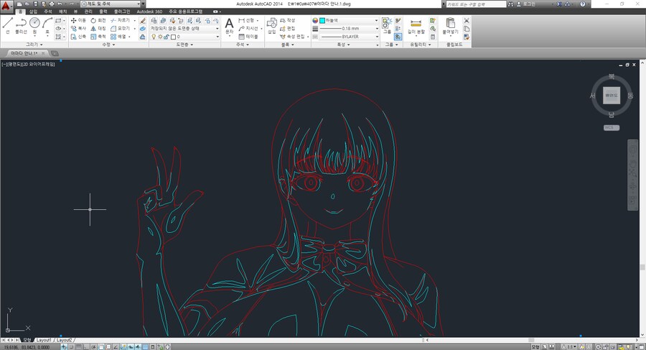Expand the Modify (수정) panel

[108, 44]
